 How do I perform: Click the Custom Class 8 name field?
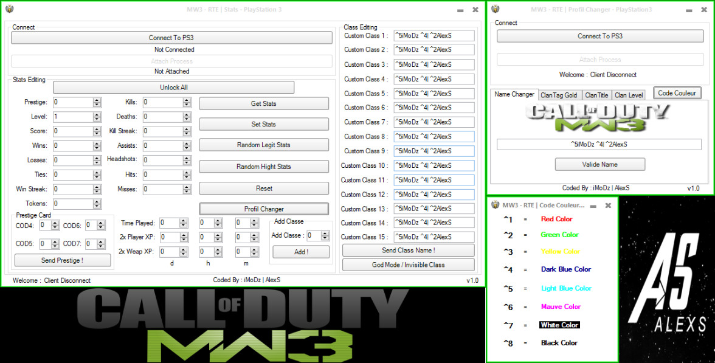coord(434,136)
